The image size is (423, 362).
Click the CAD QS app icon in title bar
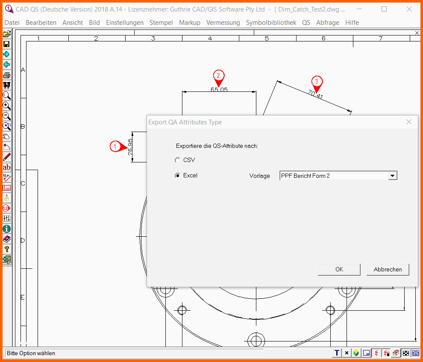coord(9,9)
